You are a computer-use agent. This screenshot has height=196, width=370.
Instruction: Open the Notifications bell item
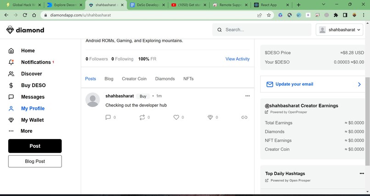[x=31, y=62]
